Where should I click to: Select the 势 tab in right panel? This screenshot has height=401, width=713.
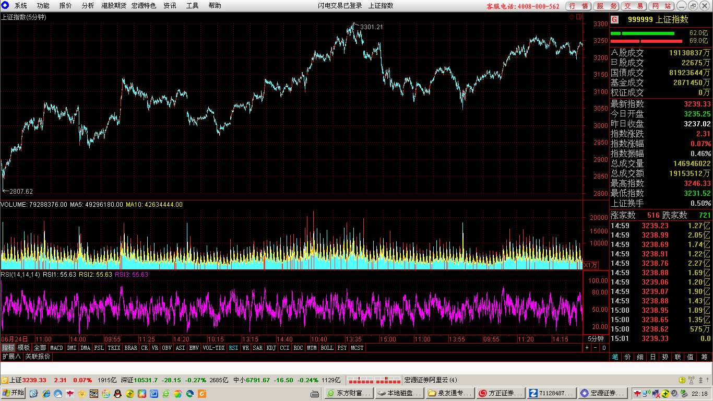point(666,357)
